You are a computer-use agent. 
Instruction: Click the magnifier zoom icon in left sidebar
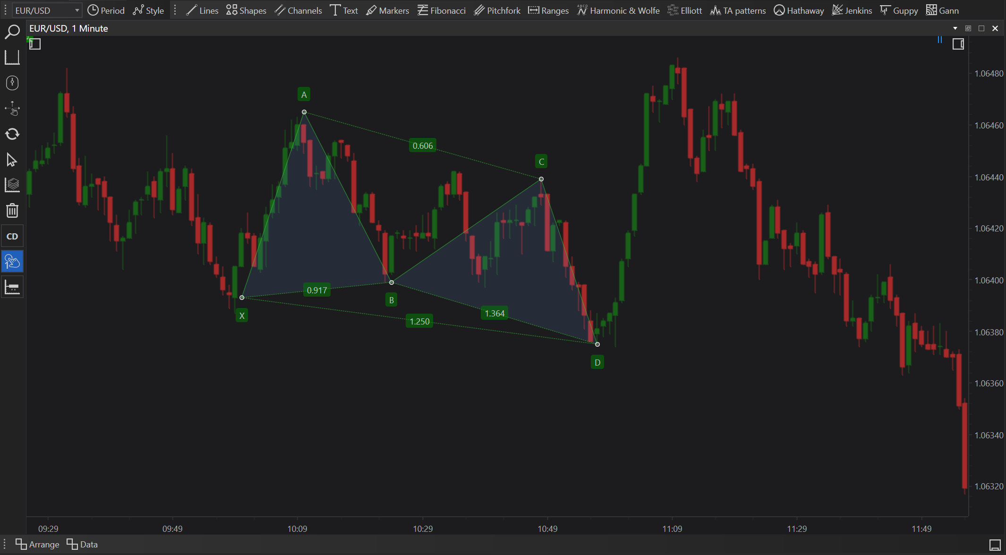pyautogui.click(x=12, y=32)
